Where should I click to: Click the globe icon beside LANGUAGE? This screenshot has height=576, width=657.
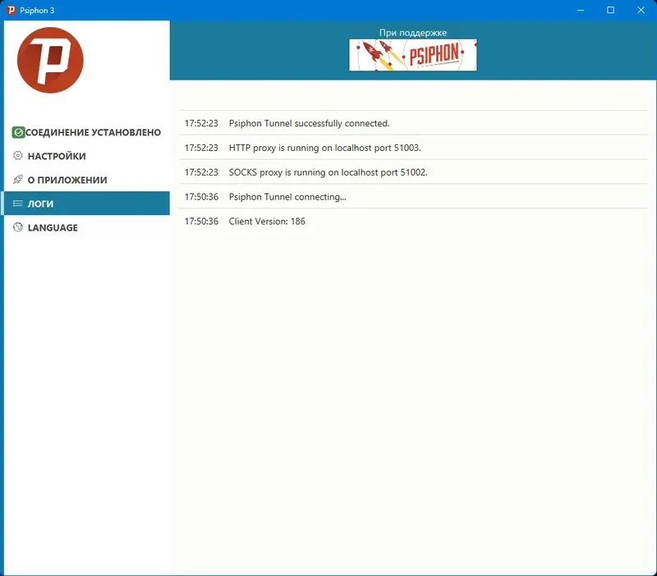pyautogui.click(x=17, y=227)
